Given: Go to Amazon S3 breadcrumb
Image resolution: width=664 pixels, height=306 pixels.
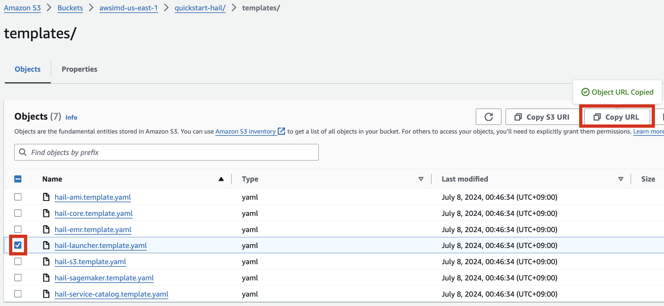Looking at the screenshot, I should 22,8.
